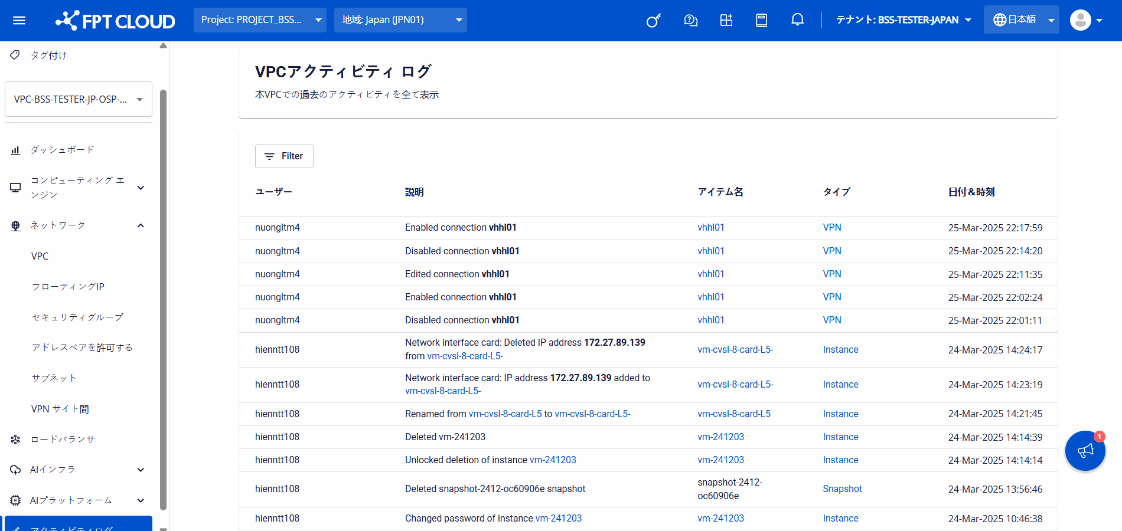Expand the AIインフラ section chevron
1122x531 pixels.
coord(141,470)
